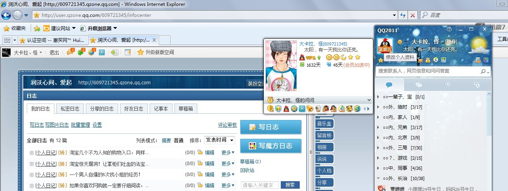Click the refresh icon beside the address bar
The width and height of the screenshot is (508, 191).
[403, 15]
